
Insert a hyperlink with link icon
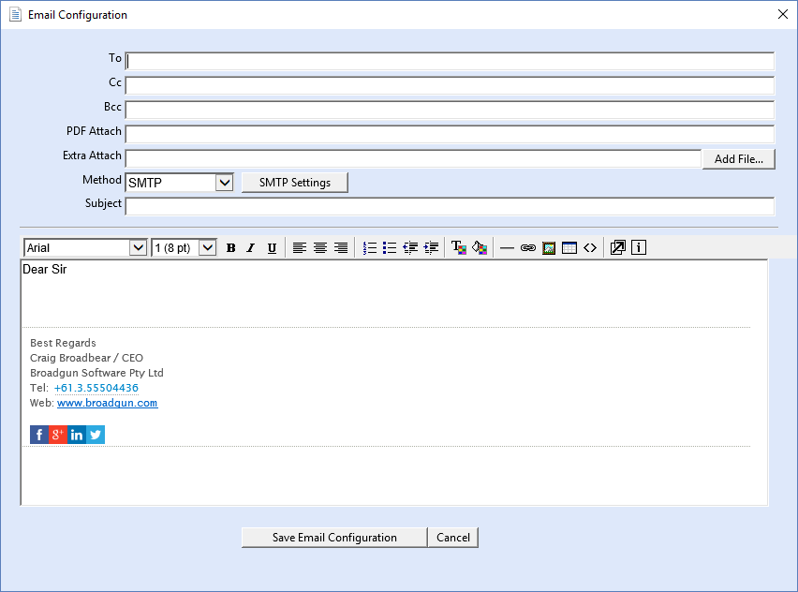coord(527,248)
